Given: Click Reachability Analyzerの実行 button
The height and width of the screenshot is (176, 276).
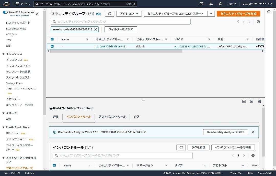Looking at the screenshot, I should click(x=225, y=132).
